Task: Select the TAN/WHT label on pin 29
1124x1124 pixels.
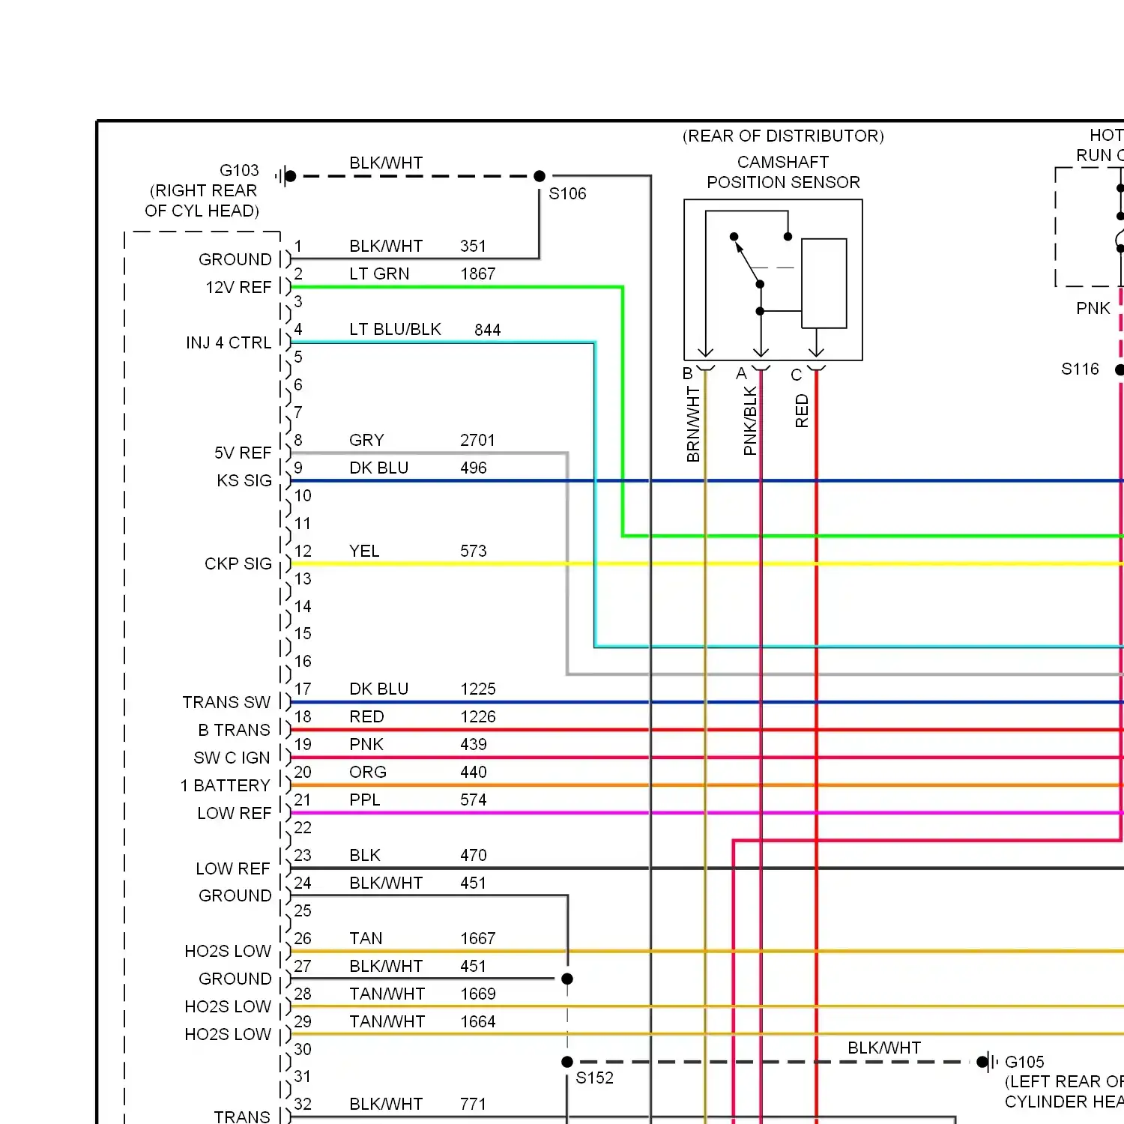Action: pos(387,1021)
